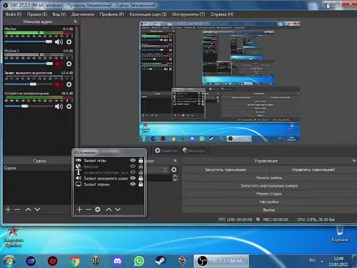This screenshot has height=268, width=357.
Task: Open the Правка menu
Action: [x=37, y=14]
